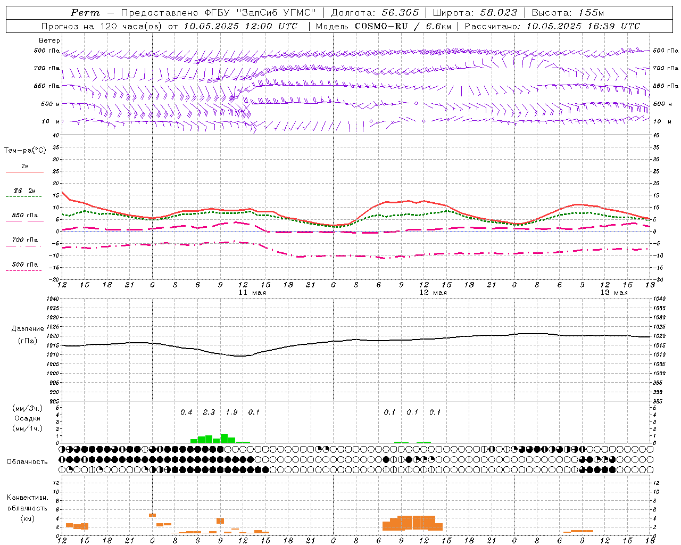Click the "Конвективн." panel label

click(28, 498)
